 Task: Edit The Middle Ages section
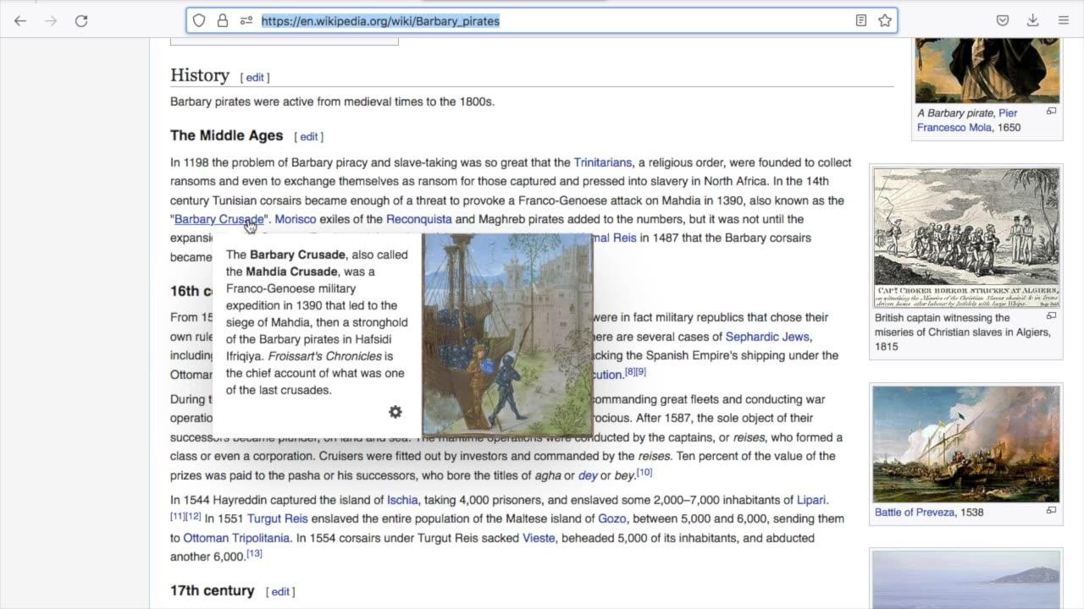(309, 136)
